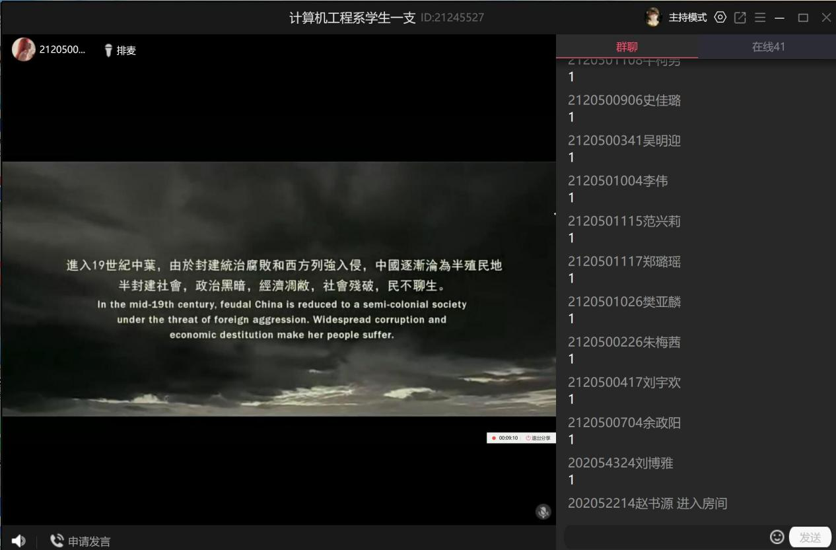836x550 pixels.
Task: Click the 排麦 microphone queue icon
Action: [108, 50]
